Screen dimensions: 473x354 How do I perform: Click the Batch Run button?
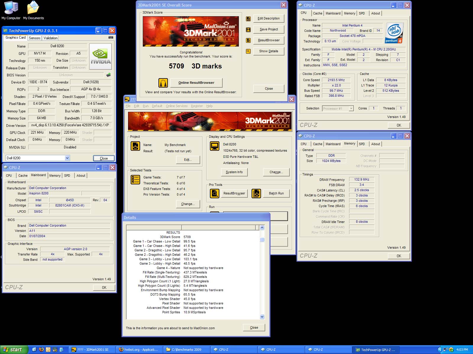click(x=276, y=193)
